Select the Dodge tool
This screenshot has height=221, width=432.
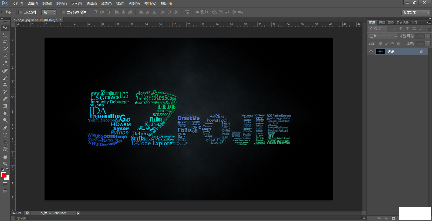coord(5,120)
